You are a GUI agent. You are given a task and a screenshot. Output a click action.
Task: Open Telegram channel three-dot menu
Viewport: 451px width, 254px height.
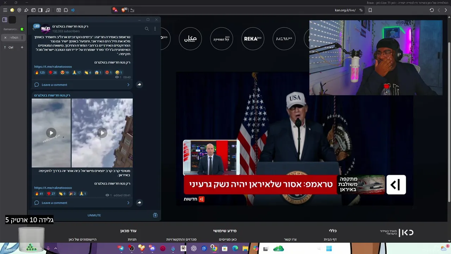pos(155,29)
